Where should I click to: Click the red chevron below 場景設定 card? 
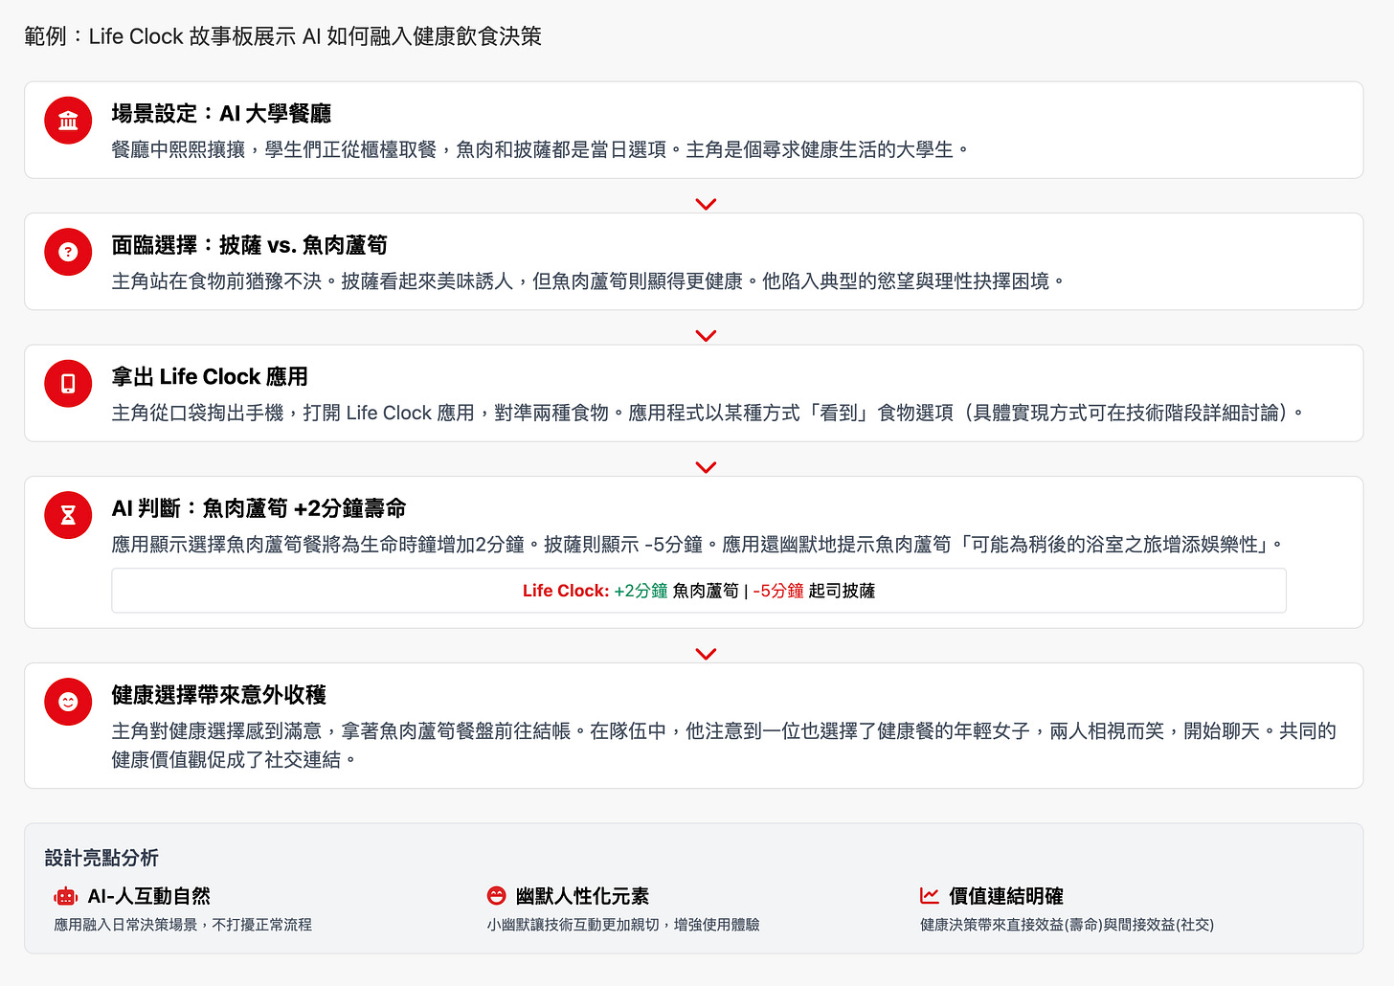(x=706, y=204)
